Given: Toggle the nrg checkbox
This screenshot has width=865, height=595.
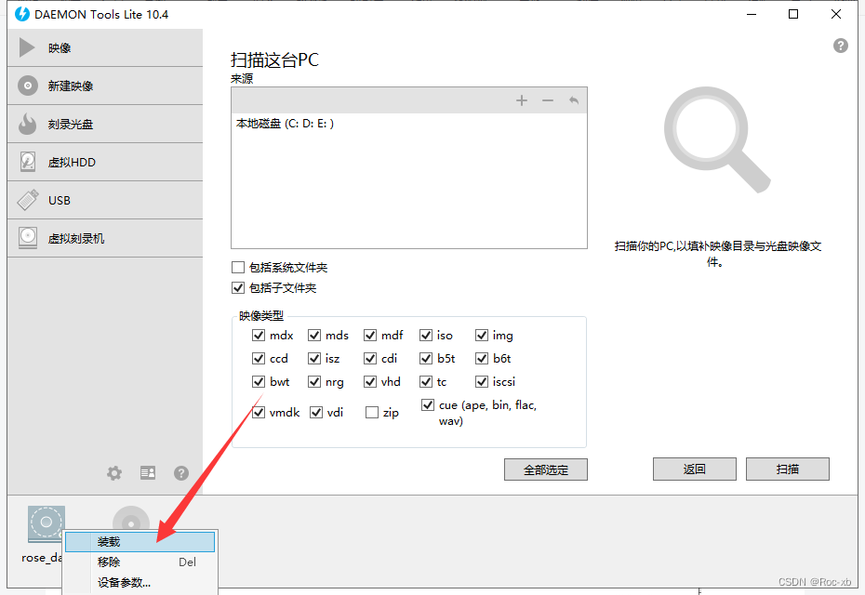Looking at the screenshot, I should click(314, 381).
